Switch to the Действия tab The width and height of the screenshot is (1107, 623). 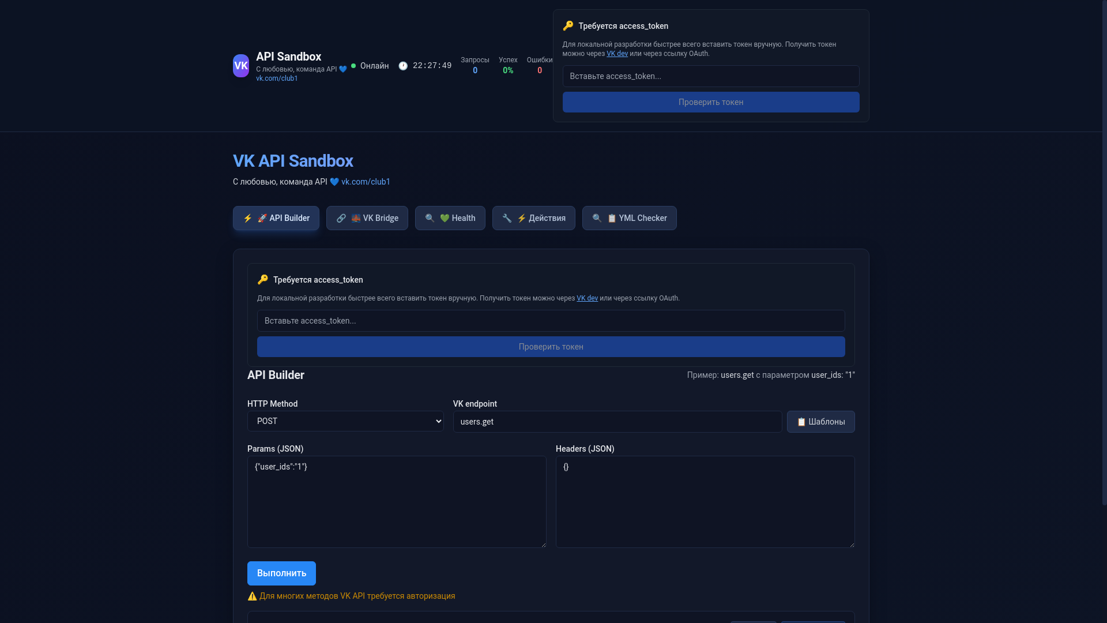point(534,218)
